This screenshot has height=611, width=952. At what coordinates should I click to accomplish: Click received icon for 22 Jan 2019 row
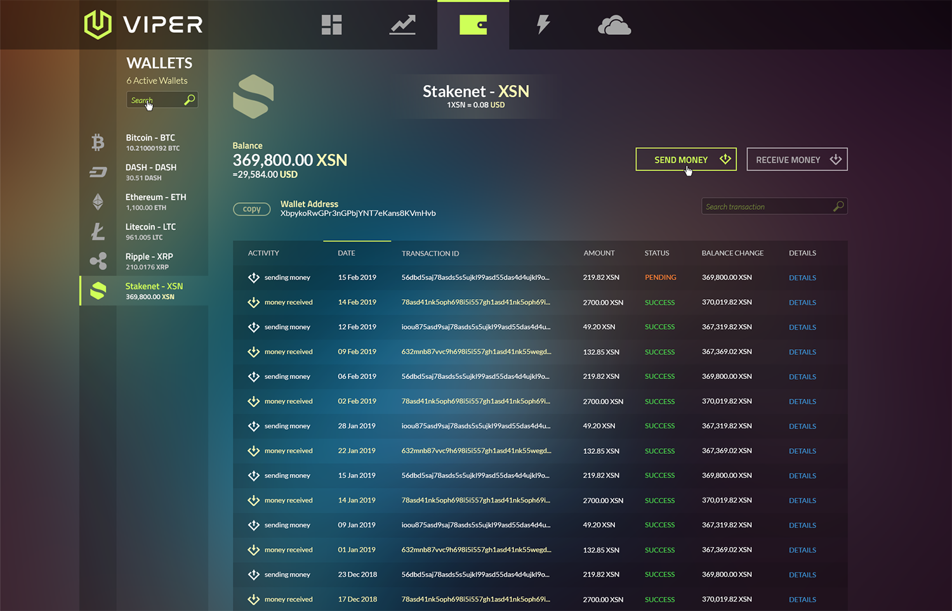coord(254,451)
